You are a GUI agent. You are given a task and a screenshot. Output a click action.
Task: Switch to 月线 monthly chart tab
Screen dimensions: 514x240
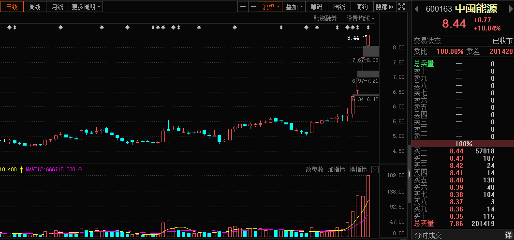(x=57, y=7)
